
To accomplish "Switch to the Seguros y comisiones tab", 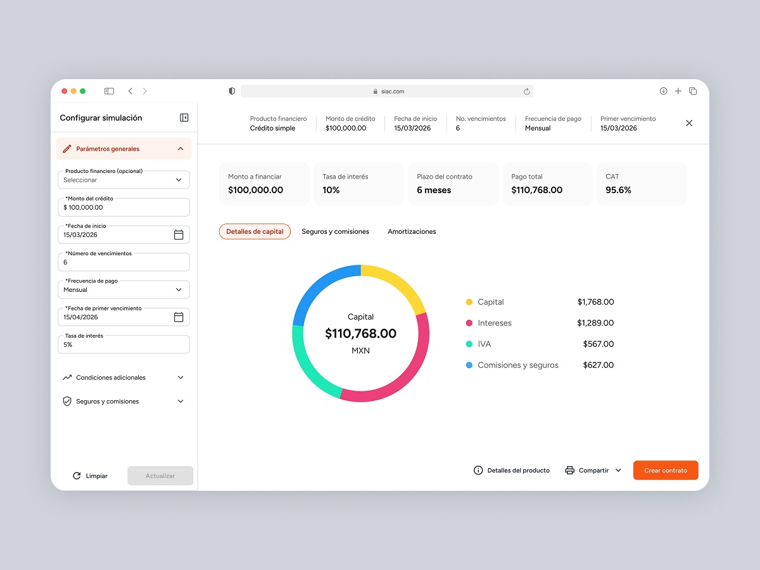I will 335,231.
